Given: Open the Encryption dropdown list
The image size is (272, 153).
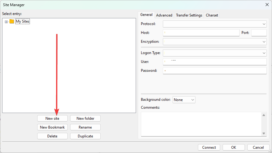Looking at the screenshot, I should [215, 42].
